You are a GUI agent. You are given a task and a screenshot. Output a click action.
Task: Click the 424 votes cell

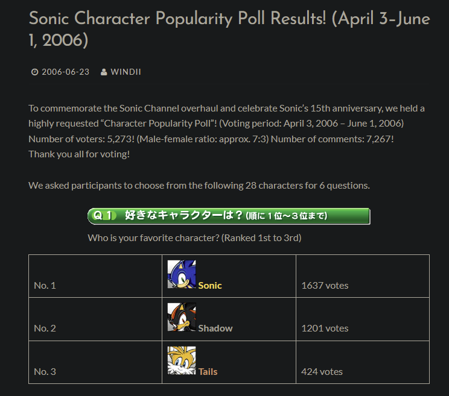click(363, 362)
